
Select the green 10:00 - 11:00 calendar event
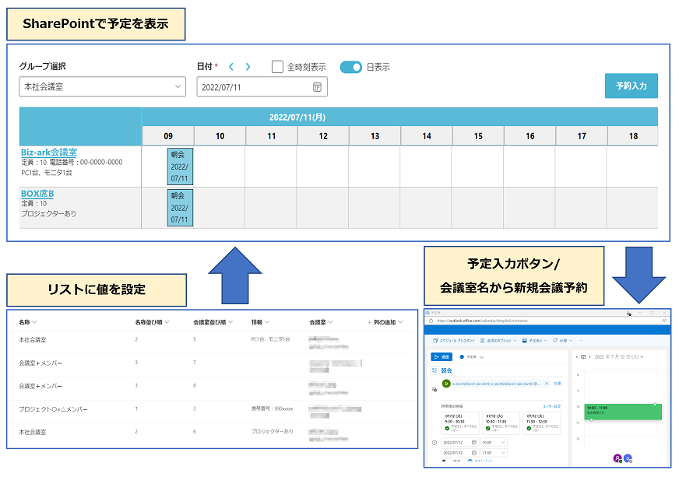coord(622,410)
